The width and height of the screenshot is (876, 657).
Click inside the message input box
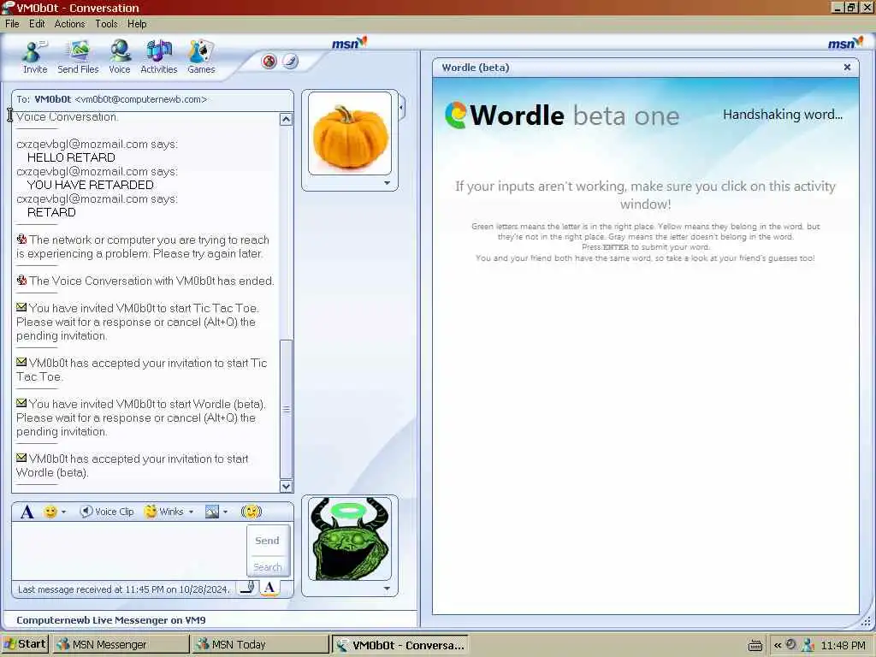pos(130,550)
